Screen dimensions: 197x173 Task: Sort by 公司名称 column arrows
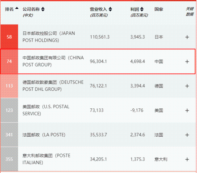[43, 9]
